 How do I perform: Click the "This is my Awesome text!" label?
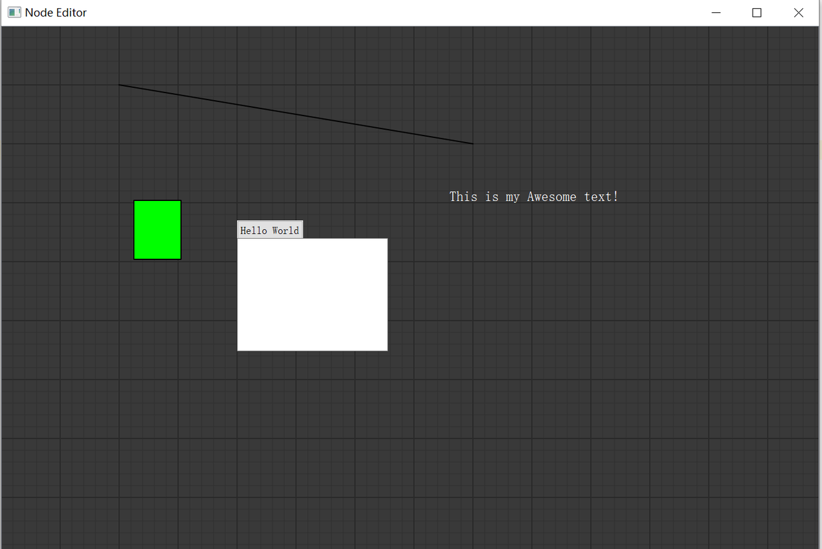533,196
